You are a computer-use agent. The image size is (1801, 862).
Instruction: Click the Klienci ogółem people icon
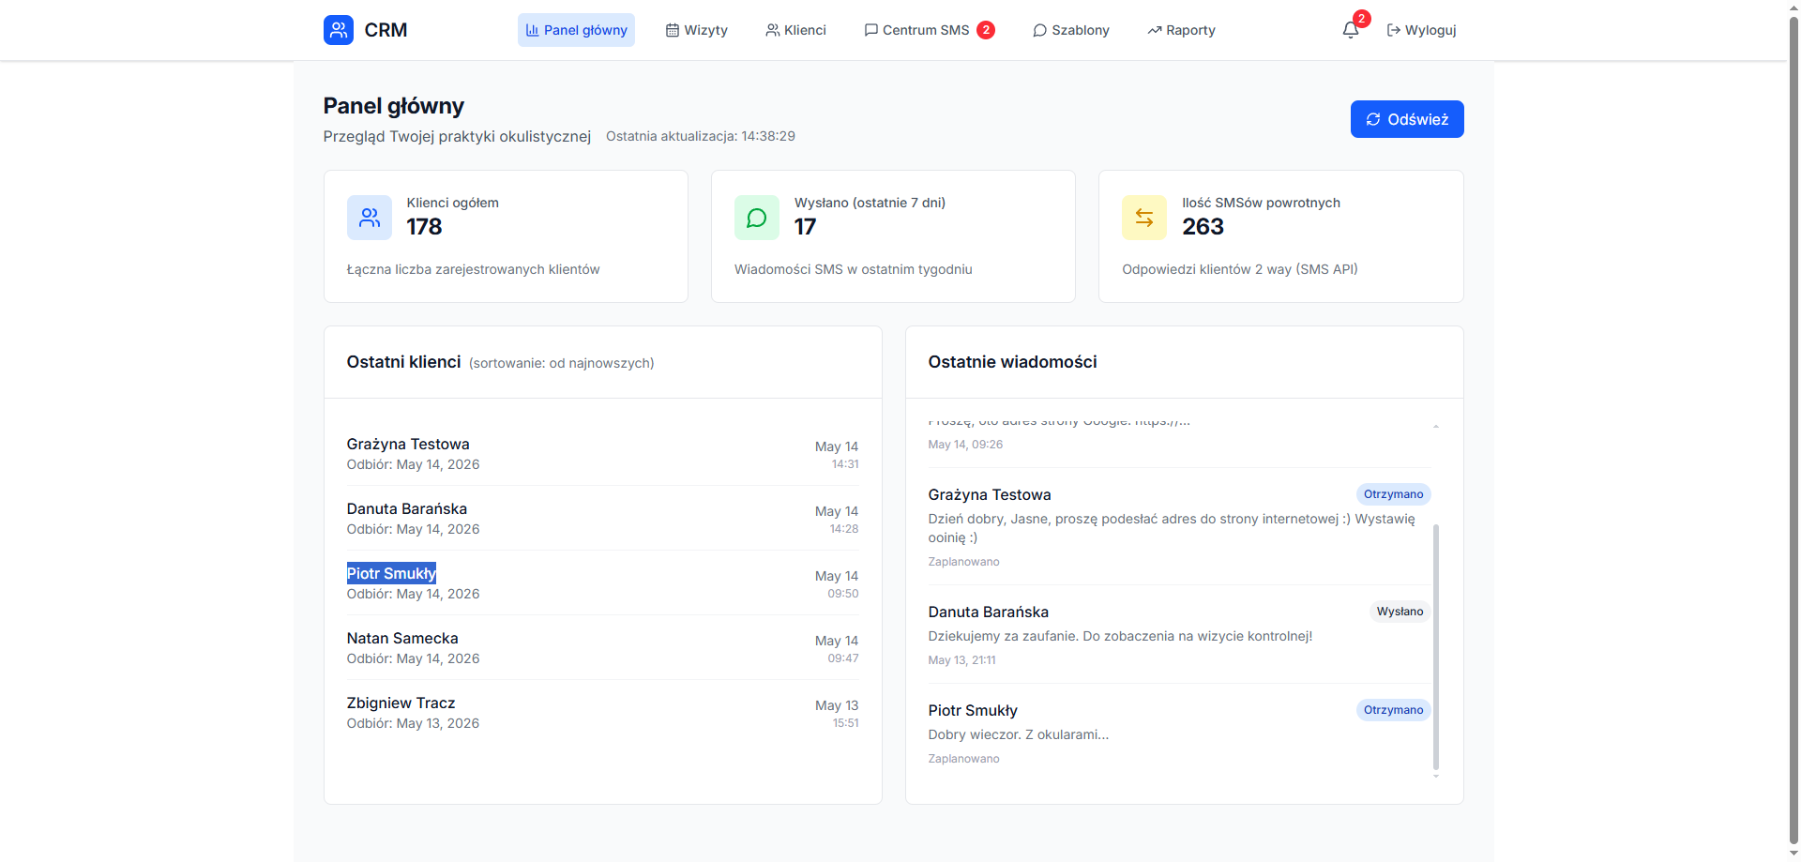pos(370,218)
